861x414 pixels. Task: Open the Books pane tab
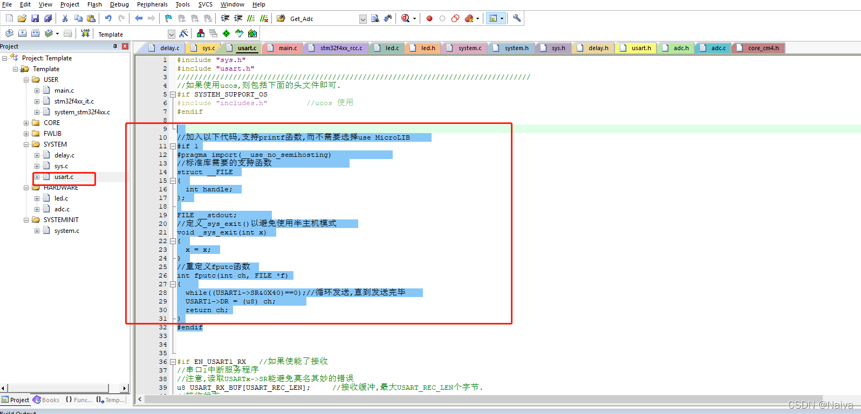coord(46,400)
